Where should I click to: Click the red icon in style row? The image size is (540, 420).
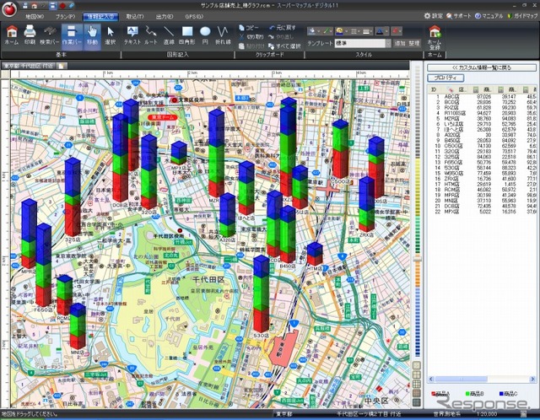tap(396, 31)
